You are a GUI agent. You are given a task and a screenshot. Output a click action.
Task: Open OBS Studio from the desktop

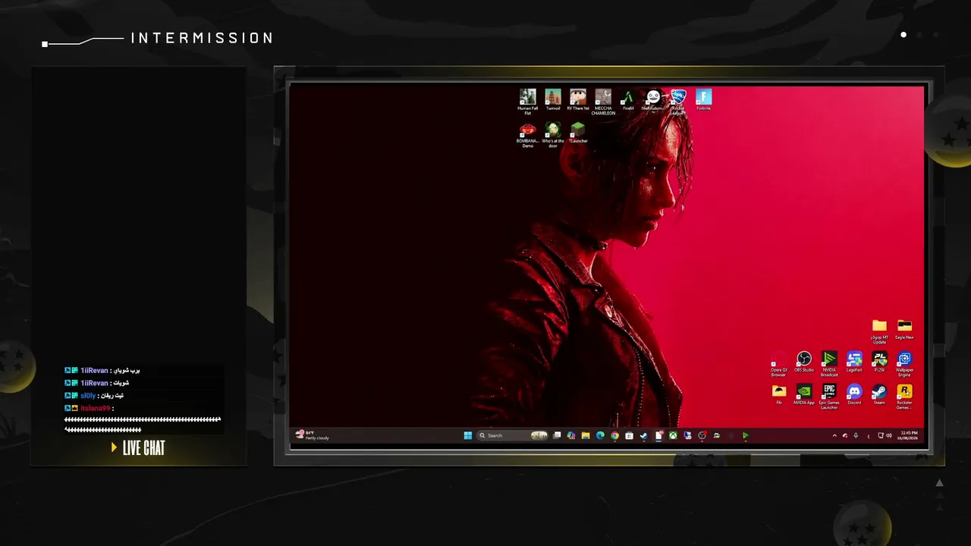pos(804,362)
